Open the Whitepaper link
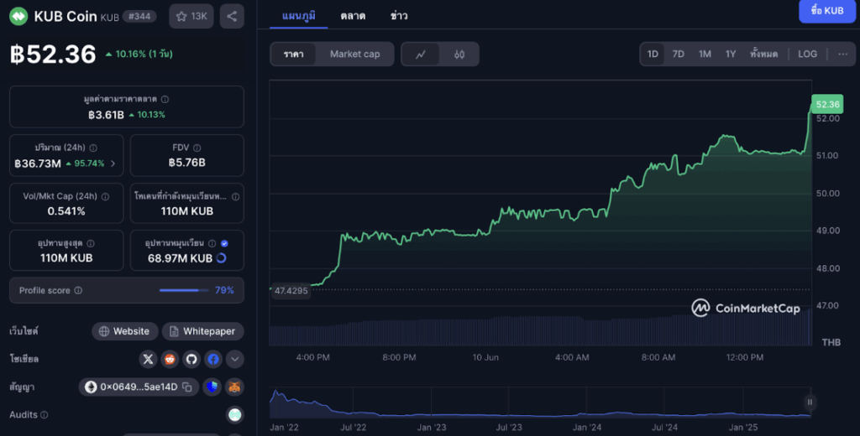Screen dimensions: 860x436 coord(202,331)
